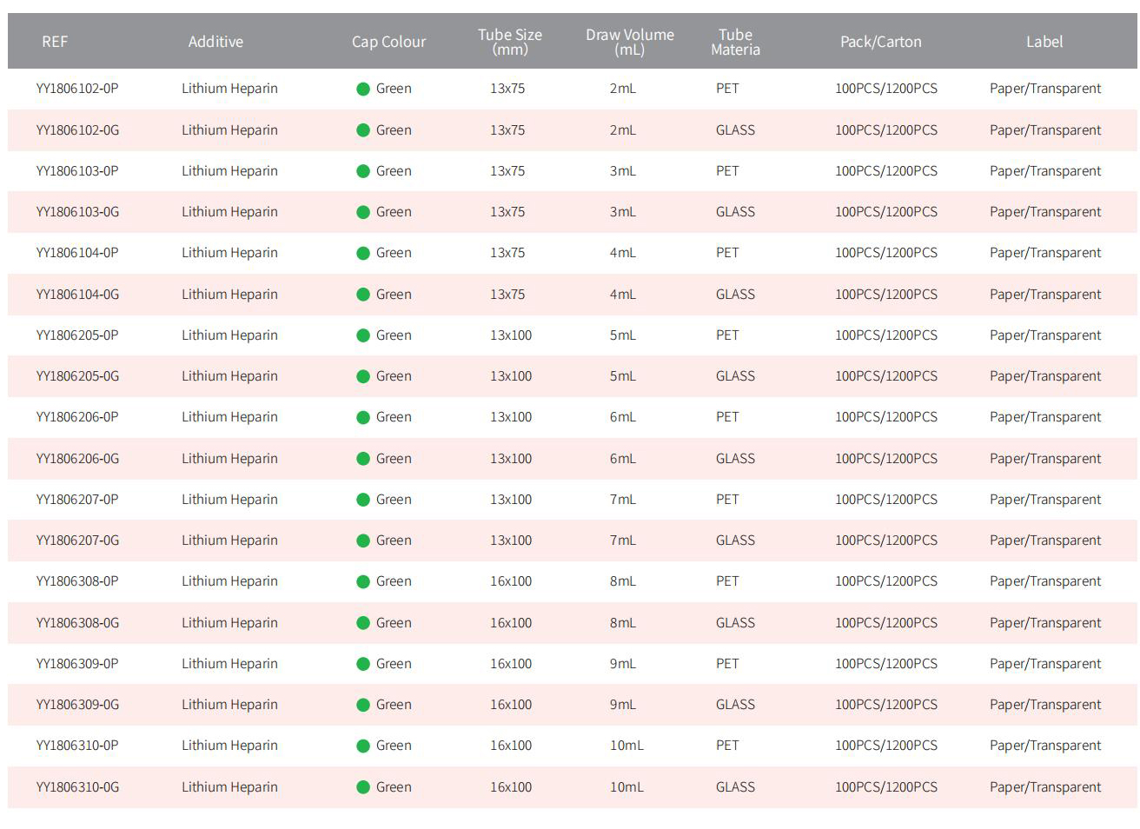Select reference YY1806206-0P
This screenshot has width=1140, height=829.
coord(77,417)
